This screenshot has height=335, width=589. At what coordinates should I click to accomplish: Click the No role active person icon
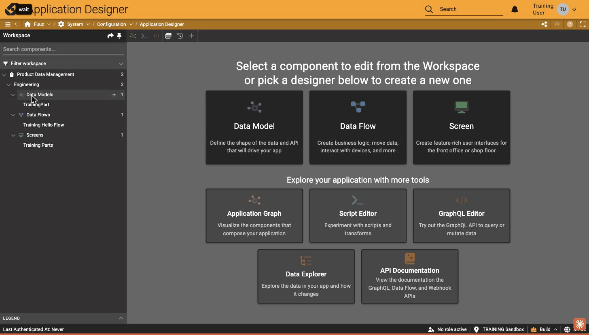tap(431, 329)
